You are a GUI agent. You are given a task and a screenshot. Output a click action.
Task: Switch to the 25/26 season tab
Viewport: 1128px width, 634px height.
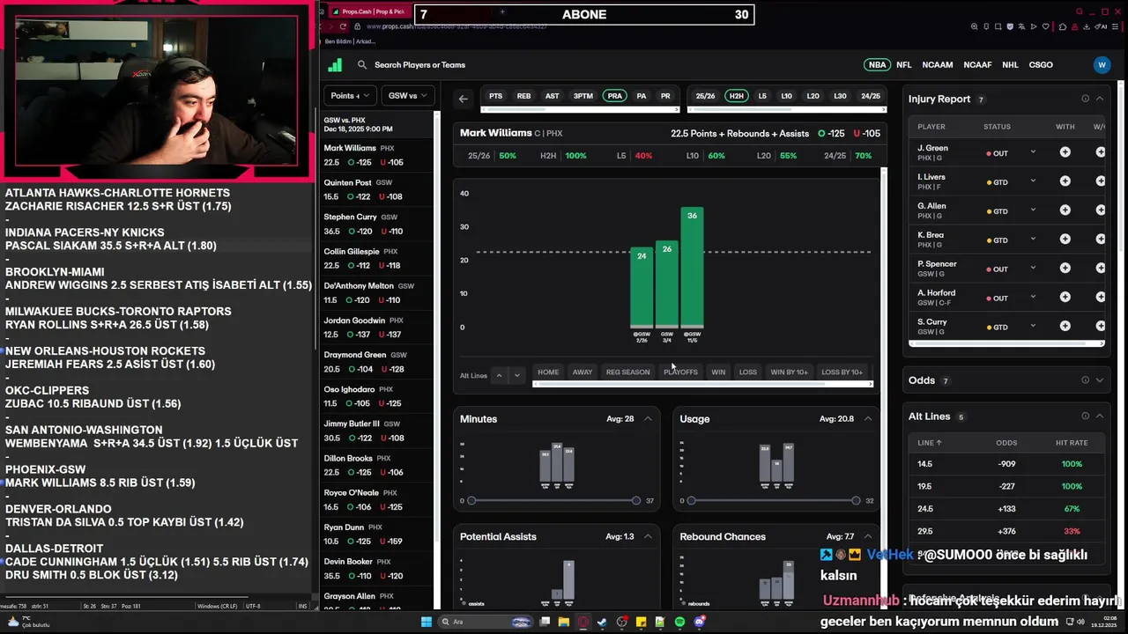pyautogui.click(x=706, y=96)
